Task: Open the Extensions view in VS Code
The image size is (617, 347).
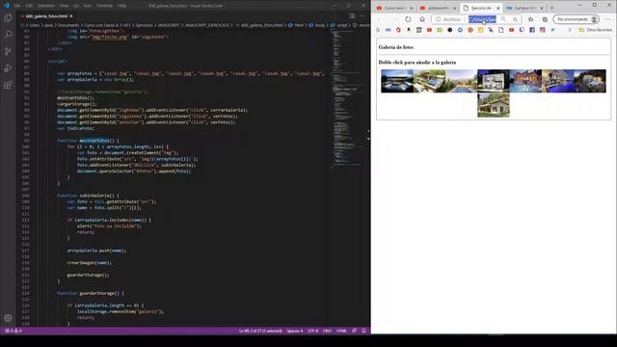Action: pos(8,85)
